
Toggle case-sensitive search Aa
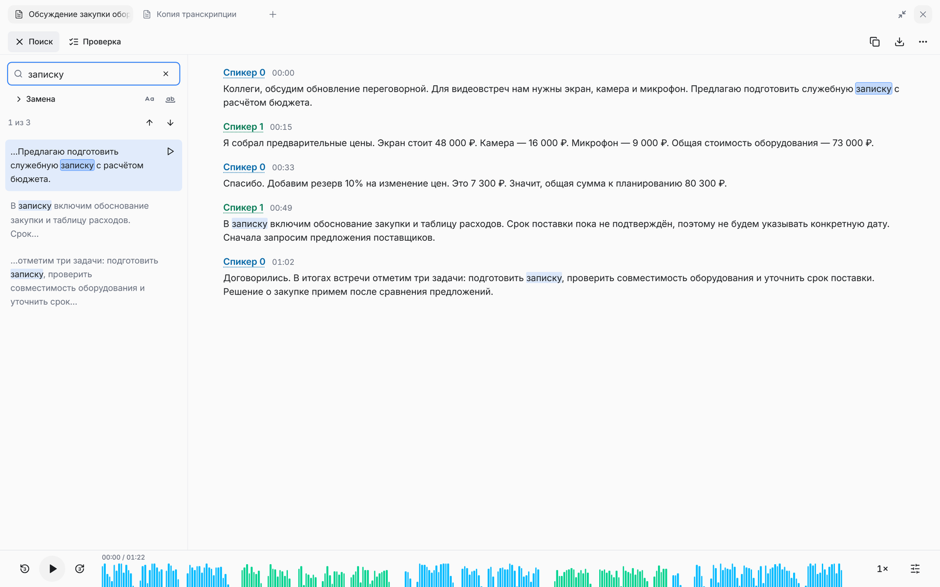click(150, 99)
